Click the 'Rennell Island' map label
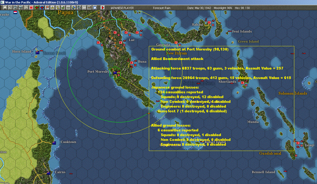The image size is (317, 184). point(263,172)
